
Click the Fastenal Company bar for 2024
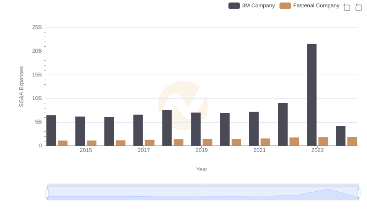(352, 141)
